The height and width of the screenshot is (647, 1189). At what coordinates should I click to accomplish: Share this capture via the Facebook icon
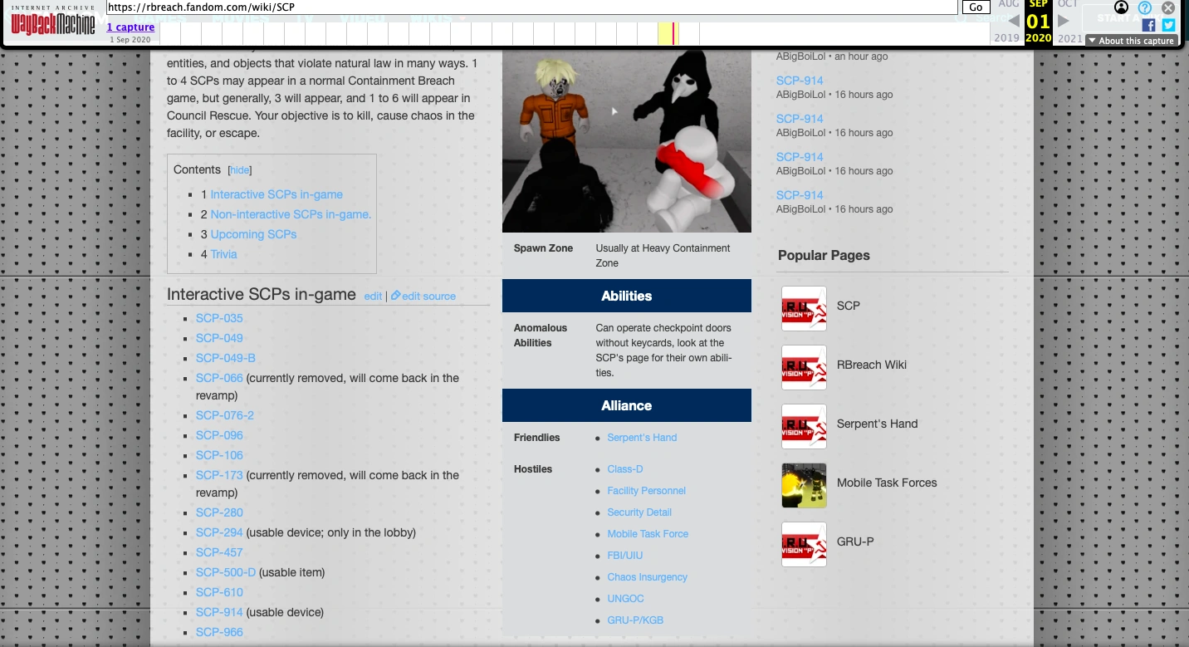1148,25
